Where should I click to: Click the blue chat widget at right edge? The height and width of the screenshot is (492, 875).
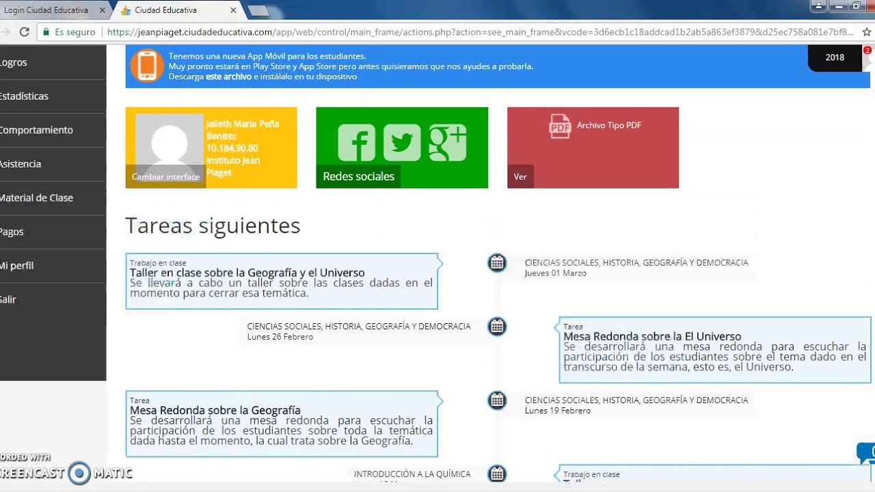(x=866, y=452)
